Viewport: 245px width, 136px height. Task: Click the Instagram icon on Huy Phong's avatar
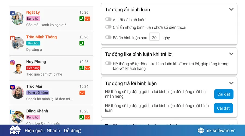[x=13, y=63]
